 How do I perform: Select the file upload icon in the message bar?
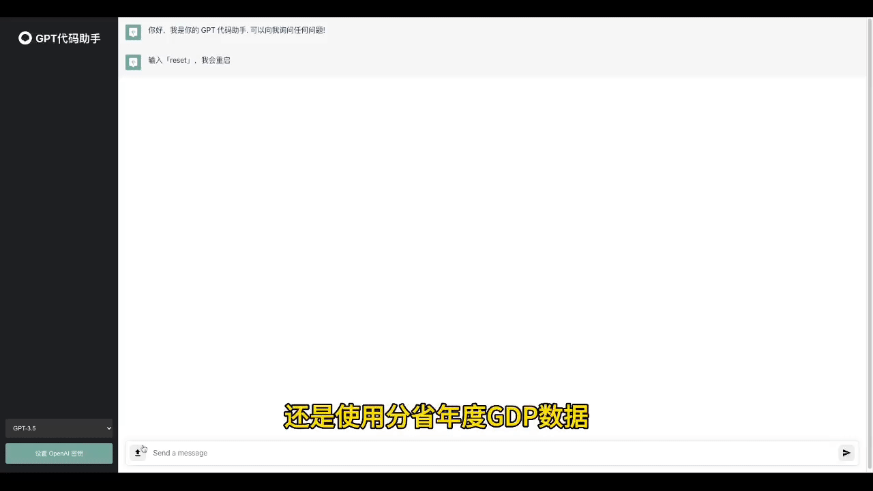[138, 452]
